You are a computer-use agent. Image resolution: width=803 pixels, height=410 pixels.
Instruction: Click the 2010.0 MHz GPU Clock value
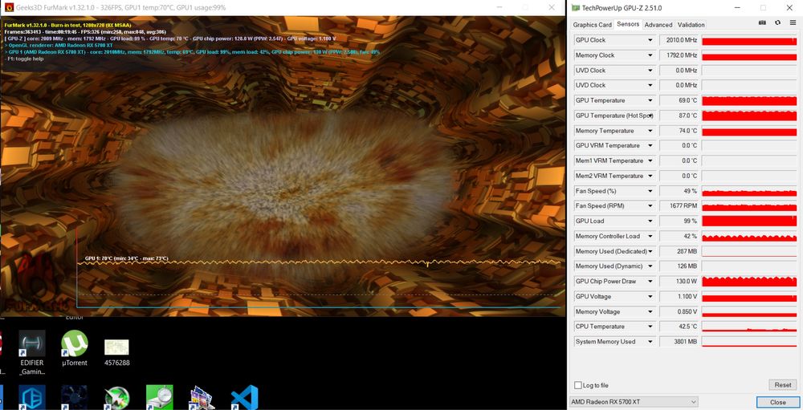(x=679, y=40)
